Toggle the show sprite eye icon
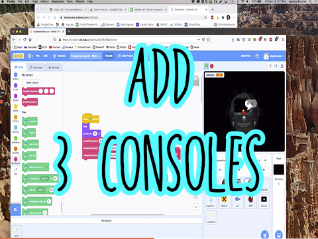 220,170
